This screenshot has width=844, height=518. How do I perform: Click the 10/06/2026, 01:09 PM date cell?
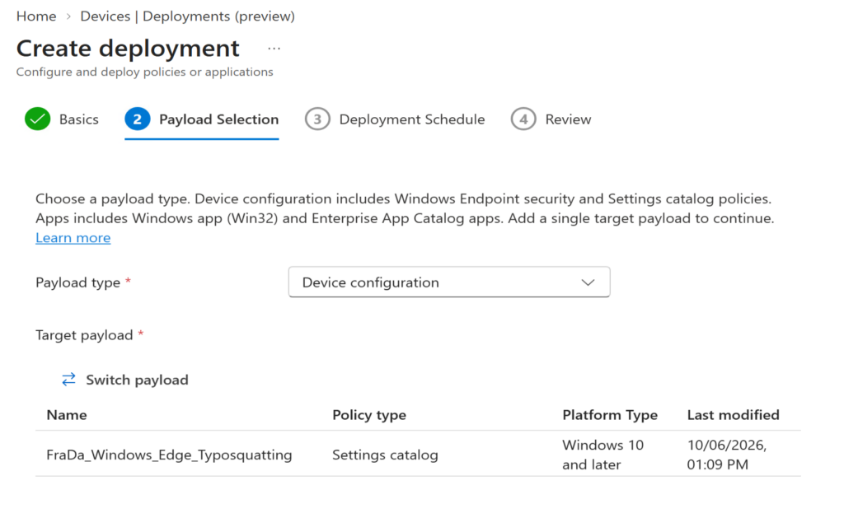[x=727, y=455]
